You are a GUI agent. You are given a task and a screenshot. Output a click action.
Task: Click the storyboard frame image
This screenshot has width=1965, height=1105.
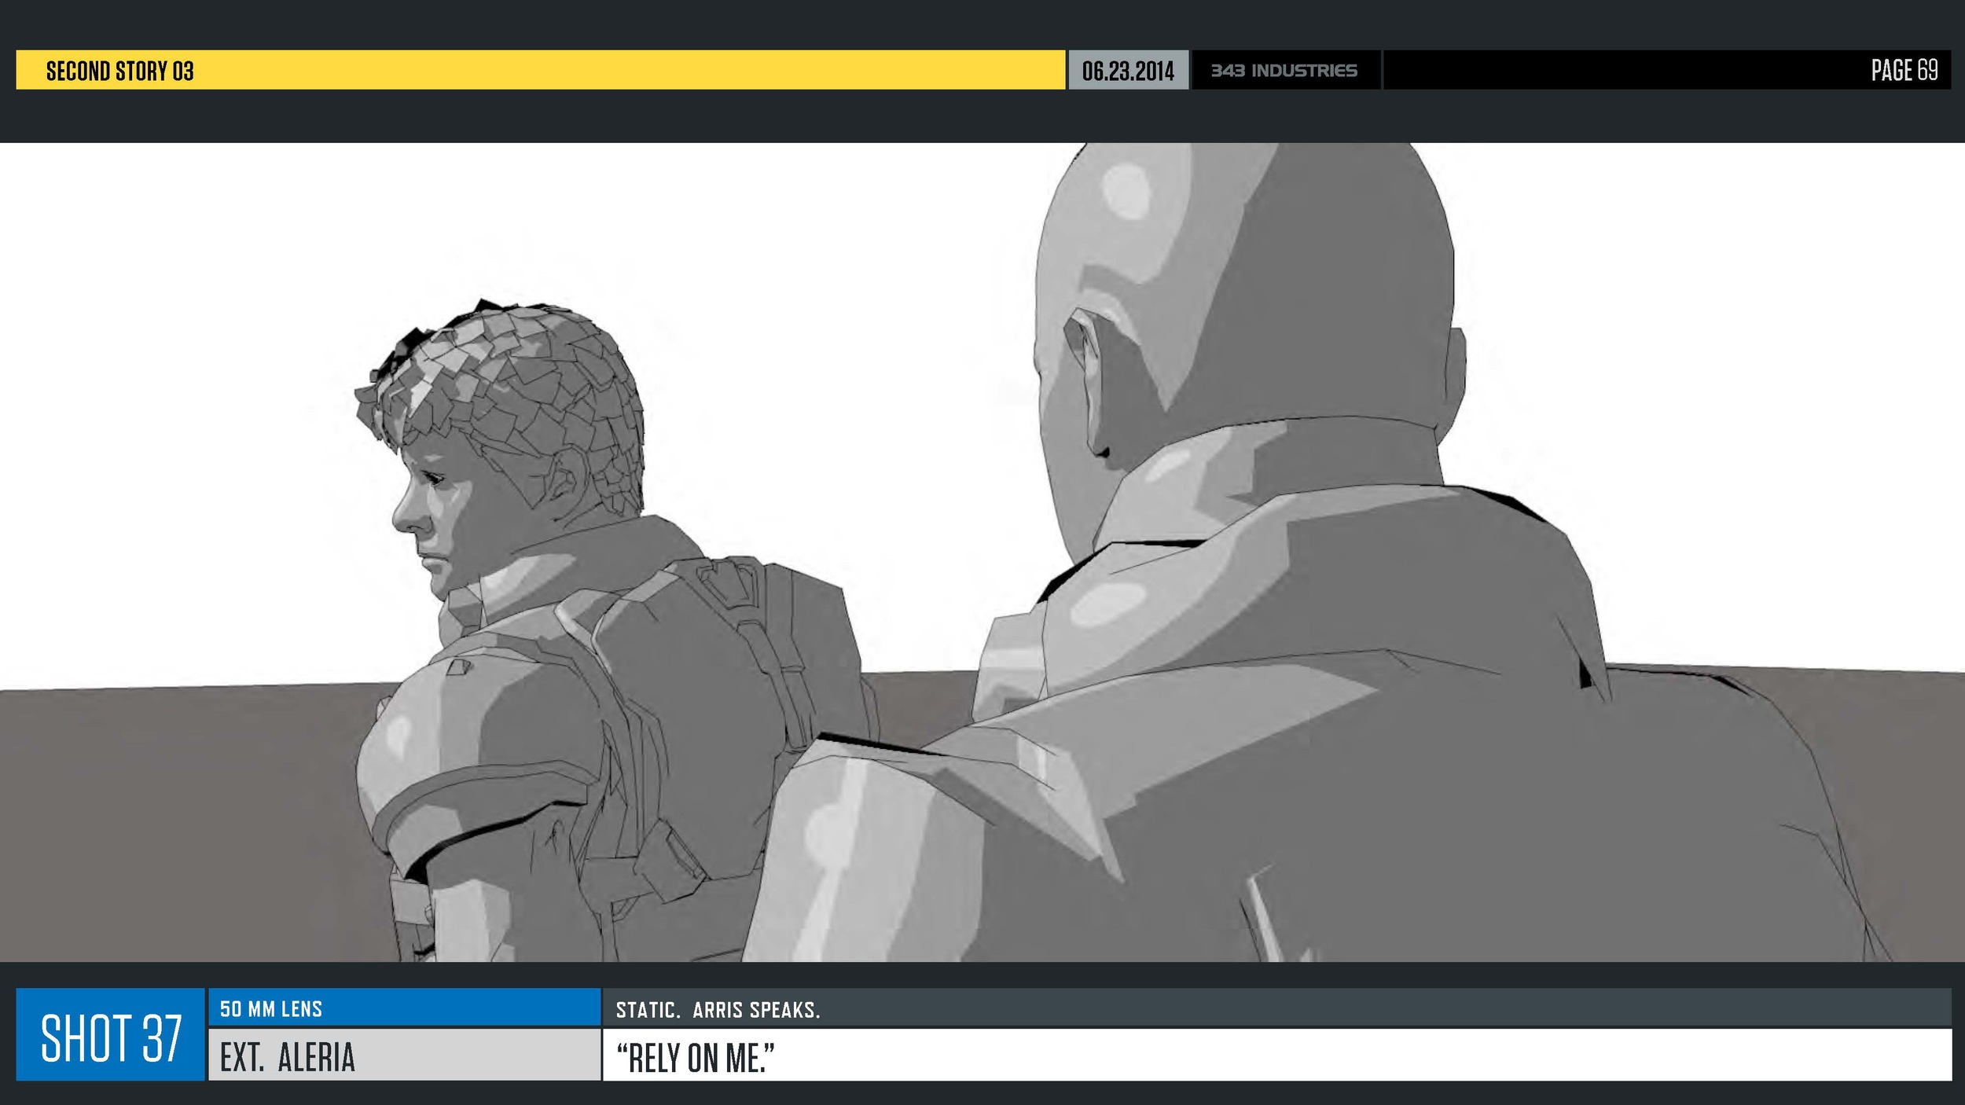982,552
